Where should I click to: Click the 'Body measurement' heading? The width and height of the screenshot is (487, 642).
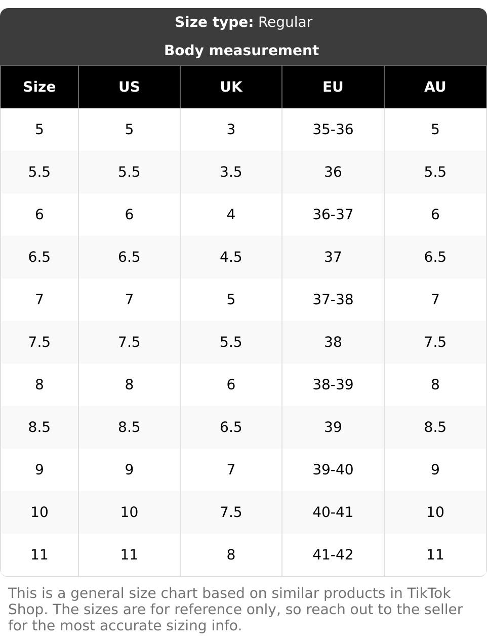tap(241, 51)
